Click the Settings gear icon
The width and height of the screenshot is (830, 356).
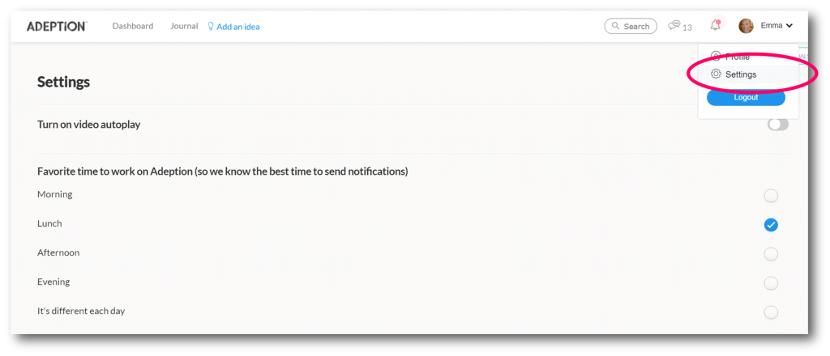pos(716,74)
